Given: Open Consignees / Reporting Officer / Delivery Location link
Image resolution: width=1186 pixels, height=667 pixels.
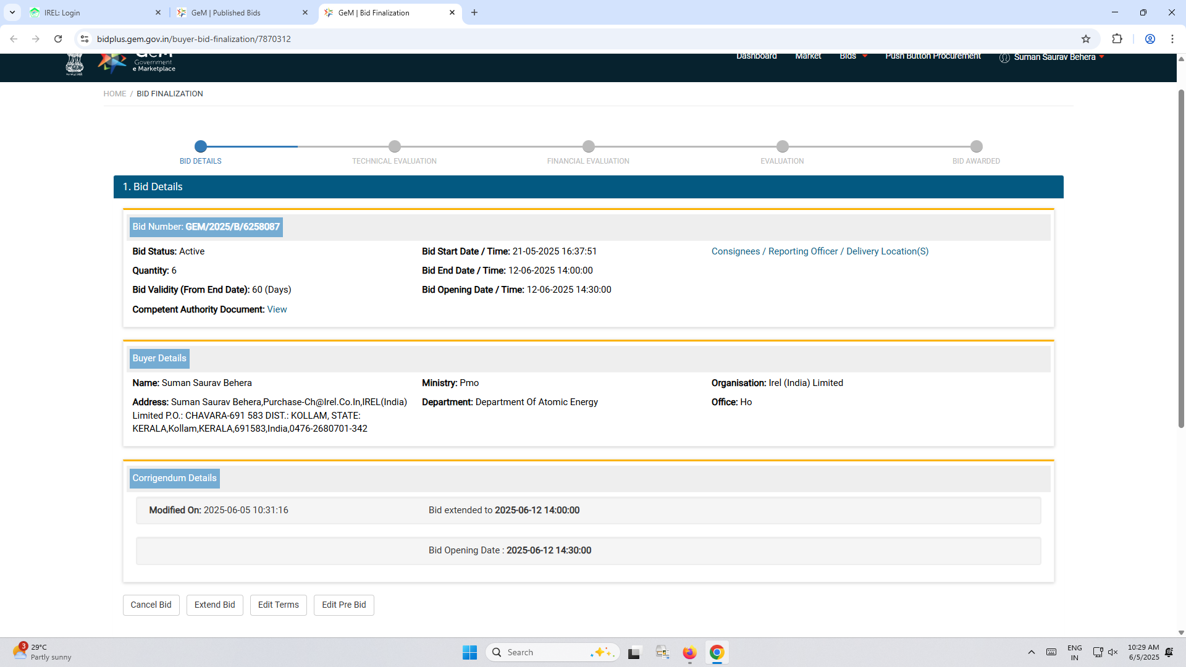Looking at the screenshot, I should [820, 251].
